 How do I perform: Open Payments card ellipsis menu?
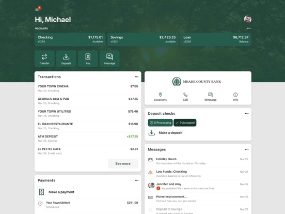(136, 180)
